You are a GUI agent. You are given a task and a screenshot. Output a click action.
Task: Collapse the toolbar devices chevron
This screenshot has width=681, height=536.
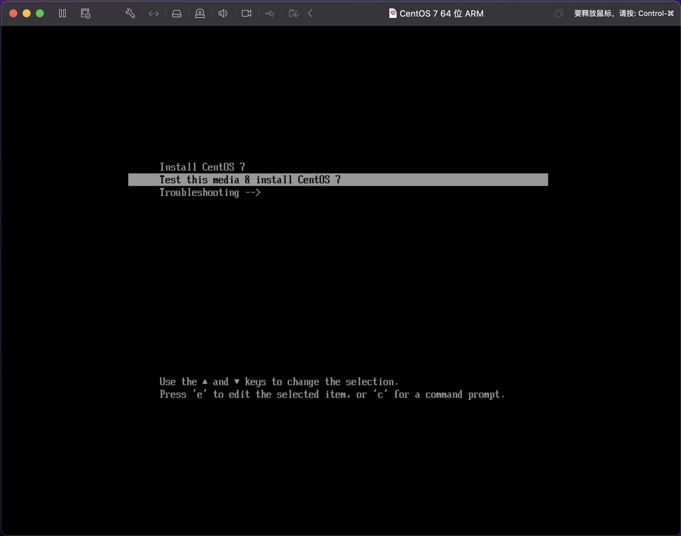click(310, 13)
